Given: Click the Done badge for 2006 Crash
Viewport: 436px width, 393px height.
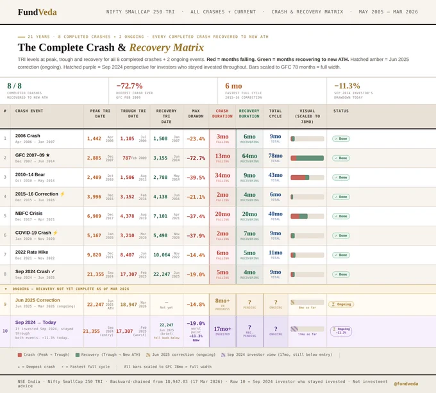Looking at the screenshot, I should (x=341, y=138).
